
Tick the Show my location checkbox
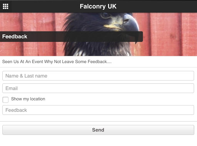click(x=5, y=100)
